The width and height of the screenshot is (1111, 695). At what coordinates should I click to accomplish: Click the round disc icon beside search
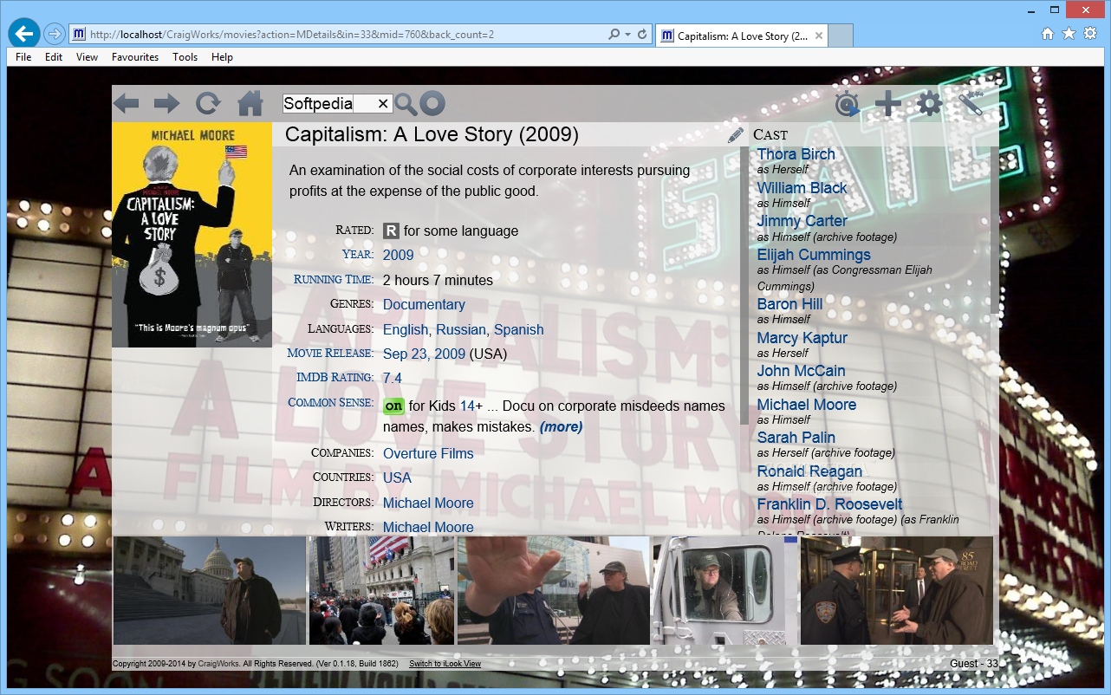pos(432,104)
